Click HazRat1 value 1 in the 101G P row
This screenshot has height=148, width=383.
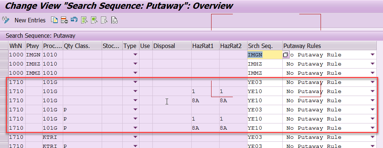pyautogui.click(x=205, y=119)
